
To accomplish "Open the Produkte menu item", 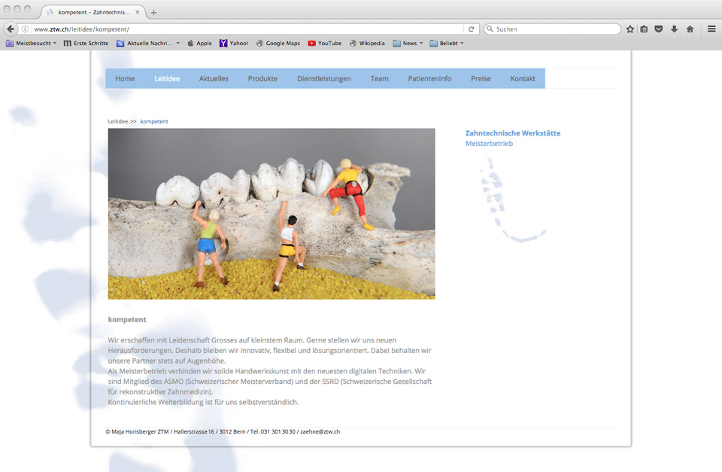I will click(262, 79).
